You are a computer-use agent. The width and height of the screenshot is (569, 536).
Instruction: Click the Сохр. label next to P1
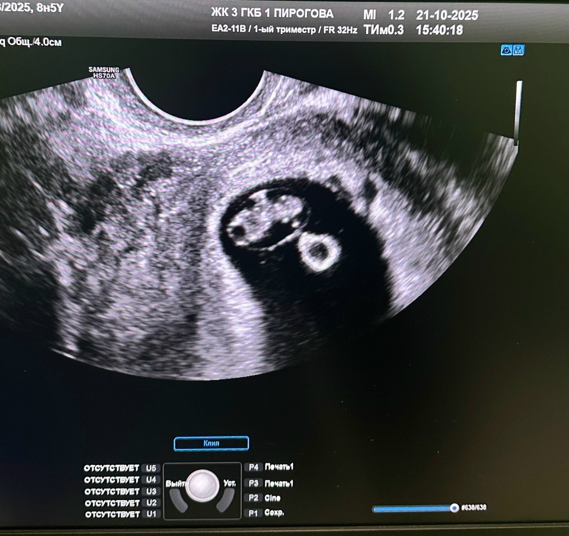tap(274, 513)
